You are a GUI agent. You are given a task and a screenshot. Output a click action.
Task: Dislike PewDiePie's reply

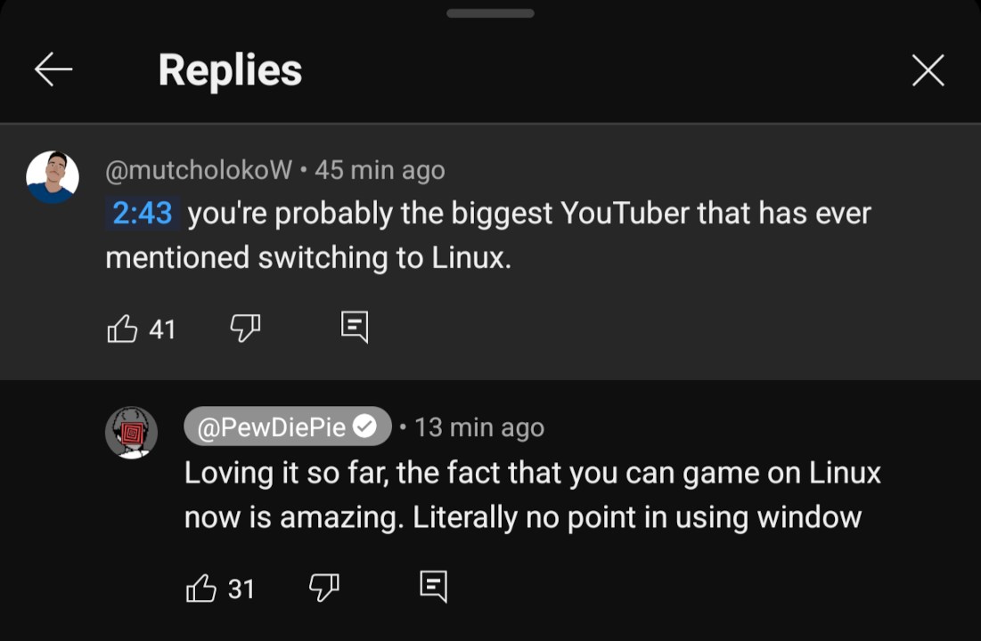pyautogui.click(x=323, y=588)
